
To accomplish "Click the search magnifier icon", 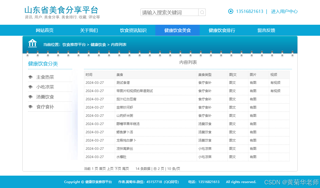I will click(x=202, y=12).
